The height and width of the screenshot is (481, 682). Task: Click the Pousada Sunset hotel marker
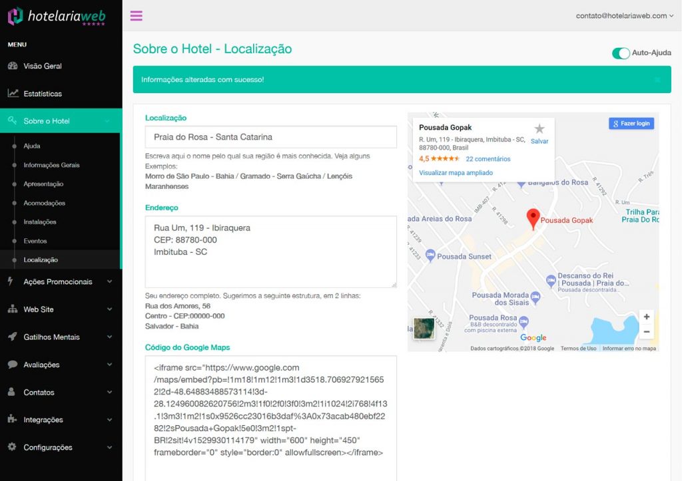[x=430, y=255]
